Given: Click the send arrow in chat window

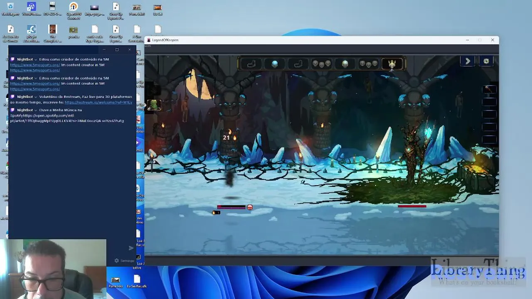Looking at the screenshot, I should (x=131, y=248).
